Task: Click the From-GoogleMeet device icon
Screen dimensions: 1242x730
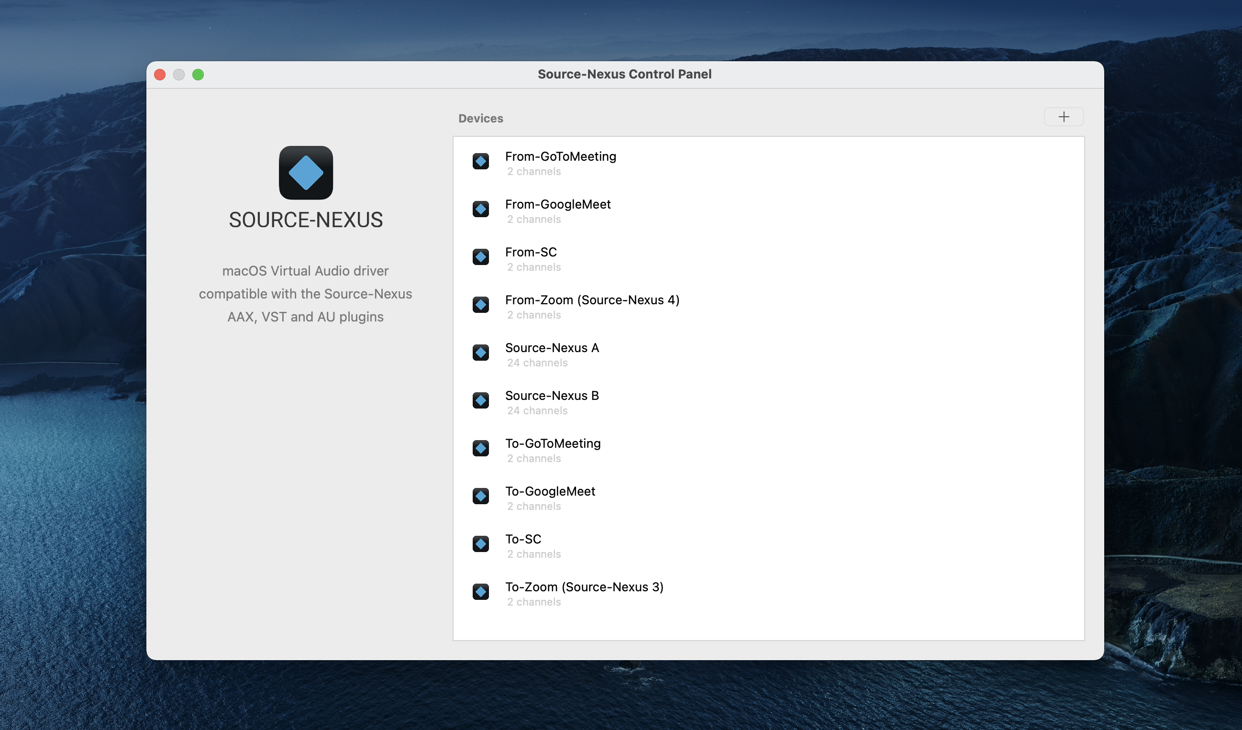Action: [480, 209]
